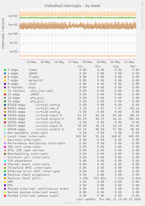Click the cyan TLB shootdowns swatch
Viewport: 145px width, 206px height.
(x=5, y=161)
